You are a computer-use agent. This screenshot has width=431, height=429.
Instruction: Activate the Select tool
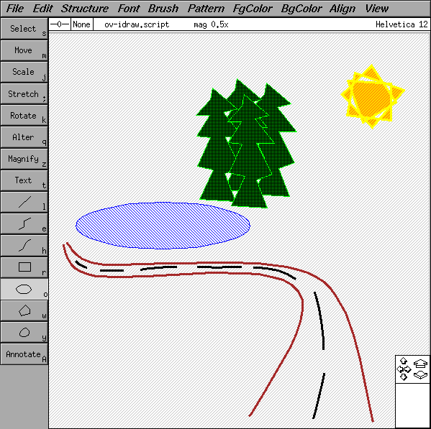[24, 29]
